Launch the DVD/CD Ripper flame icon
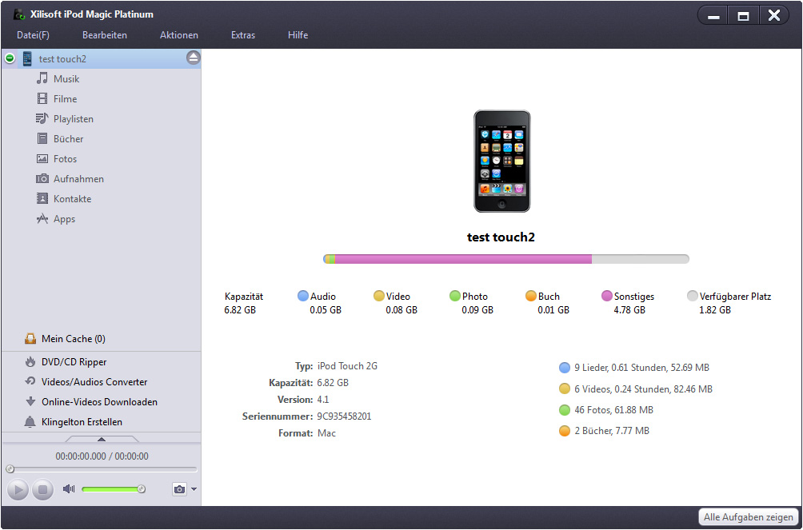This screenshot has width=803, height=530. 30,362
